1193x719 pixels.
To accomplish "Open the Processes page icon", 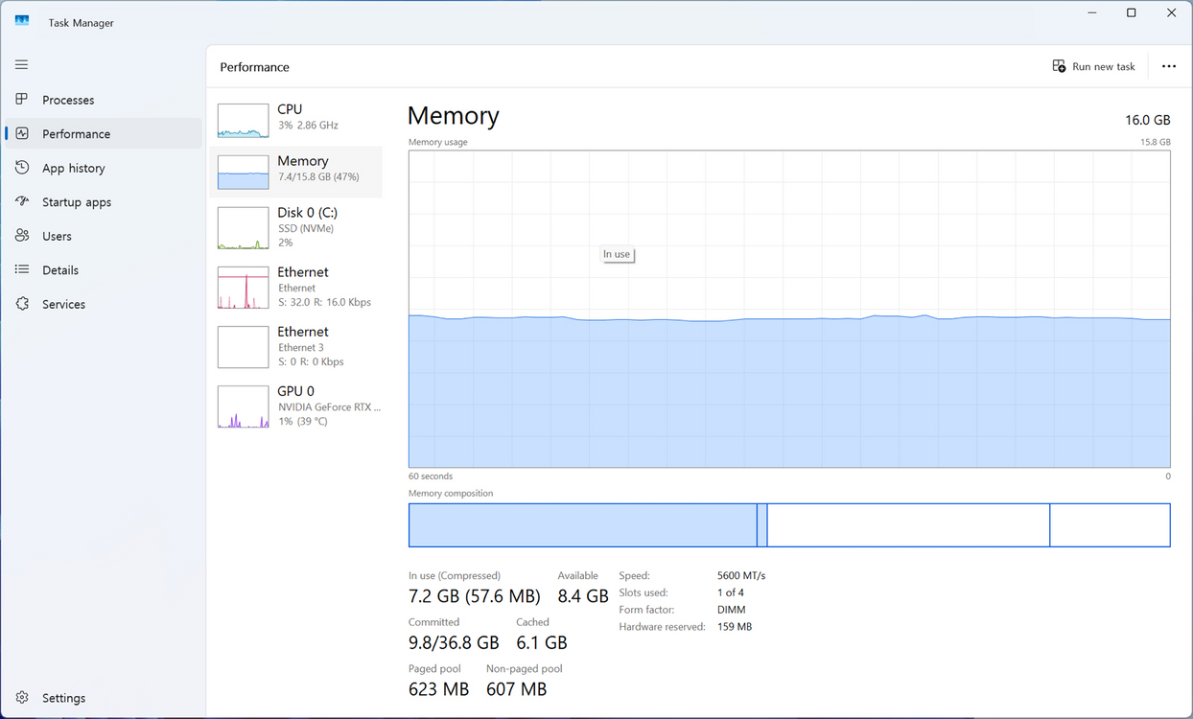I will 22,100.
